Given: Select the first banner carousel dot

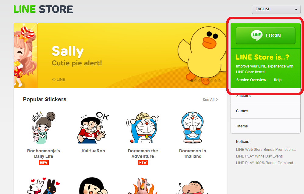Looking at the screenshot, I should 192,81.
